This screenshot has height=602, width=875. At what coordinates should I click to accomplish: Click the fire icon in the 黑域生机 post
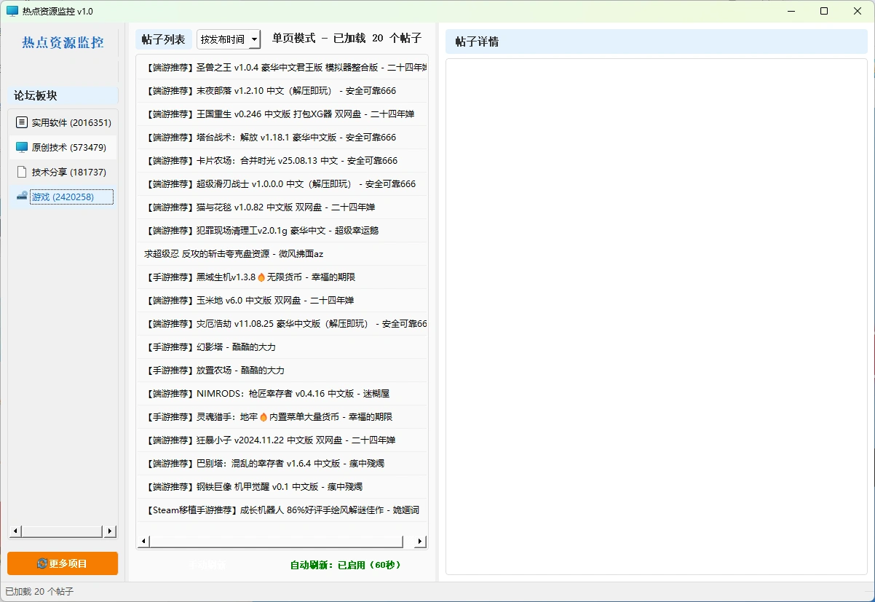pyautogui.click(x=262, y=277)
